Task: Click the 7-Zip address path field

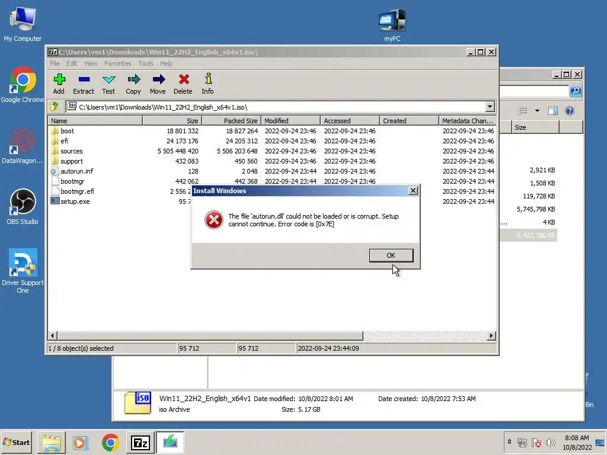Action: point(276,107)
